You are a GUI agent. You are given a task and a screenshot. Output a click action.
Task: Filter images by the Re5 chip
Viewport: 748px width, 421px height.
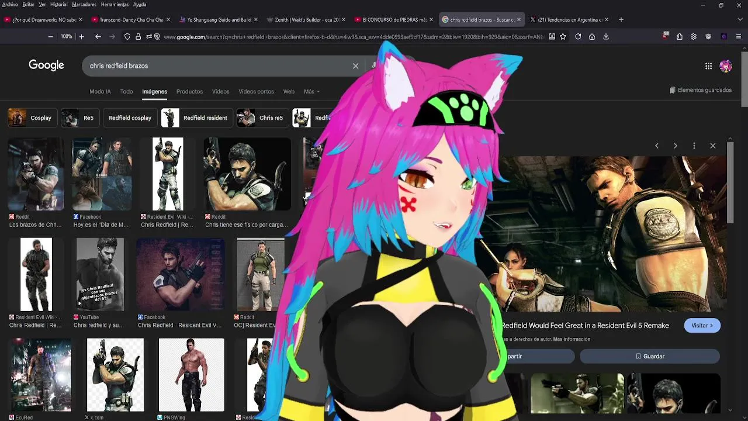pyautogui.click(x=79, y=118)
